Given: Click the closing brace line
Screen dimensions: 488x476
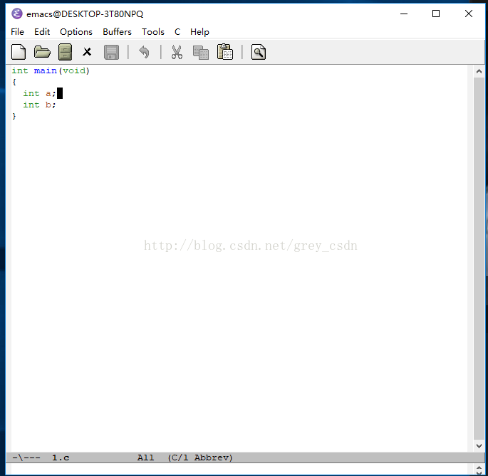Looking at the screenshot, I should coord(14,116).
